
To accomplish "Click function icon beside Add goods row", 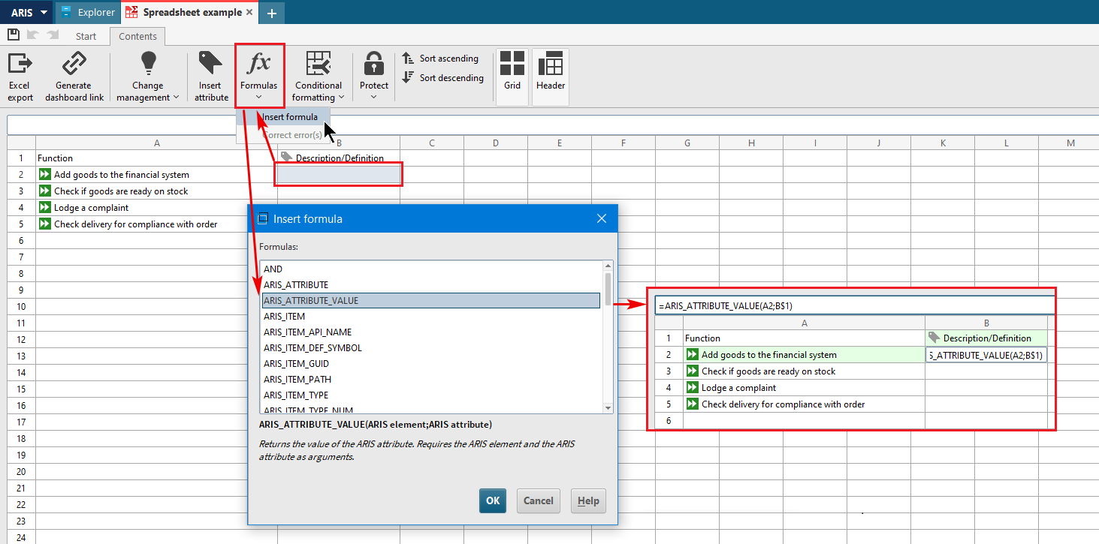I will coord(45,174).
